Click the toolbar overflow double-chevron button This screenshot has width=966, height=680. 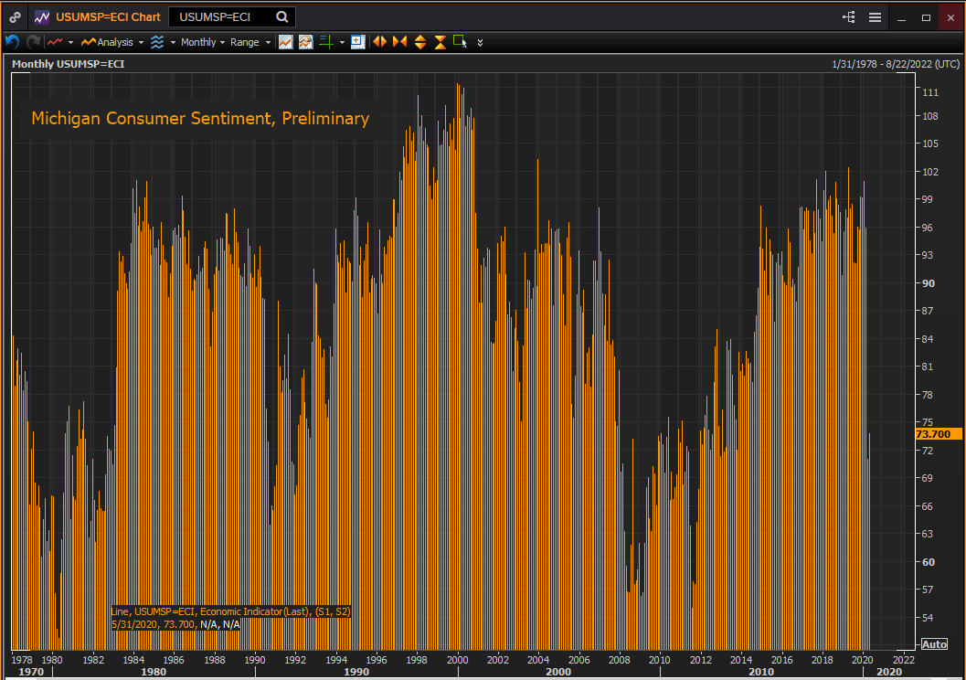(481, 42)
